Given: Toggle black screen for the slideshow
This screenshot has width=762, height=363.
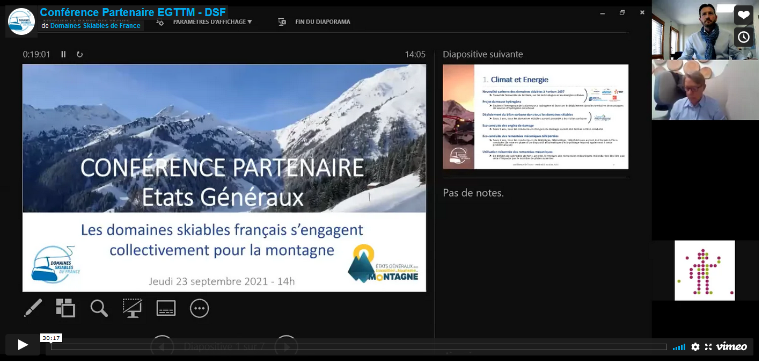Looking at the screenshot, I should pyautogui.click(x=133, y=308).
